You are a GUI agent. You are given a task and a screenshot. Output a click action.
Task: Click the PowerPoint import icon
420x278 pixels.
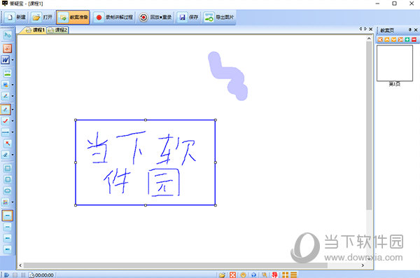7,48
